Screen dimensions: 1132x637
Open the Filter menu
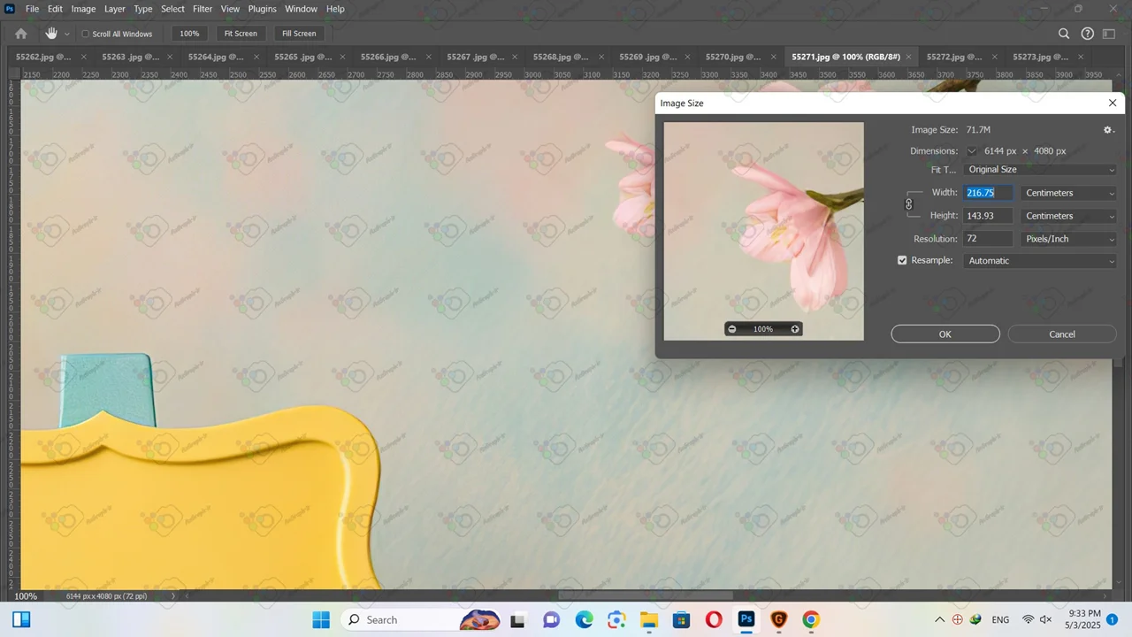tap(203, 9)
